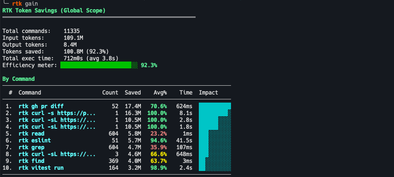Click the 16.3M saved value
This screenshot has height=177, width=394.
click(133, 113)
